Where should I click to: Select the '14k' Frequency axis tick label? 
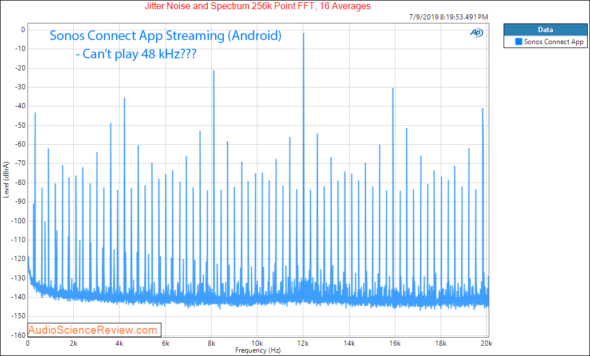tap(349, 343)
